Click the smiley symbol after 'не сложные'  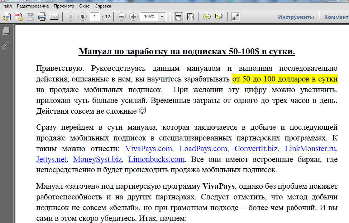[x=142, y=110]
